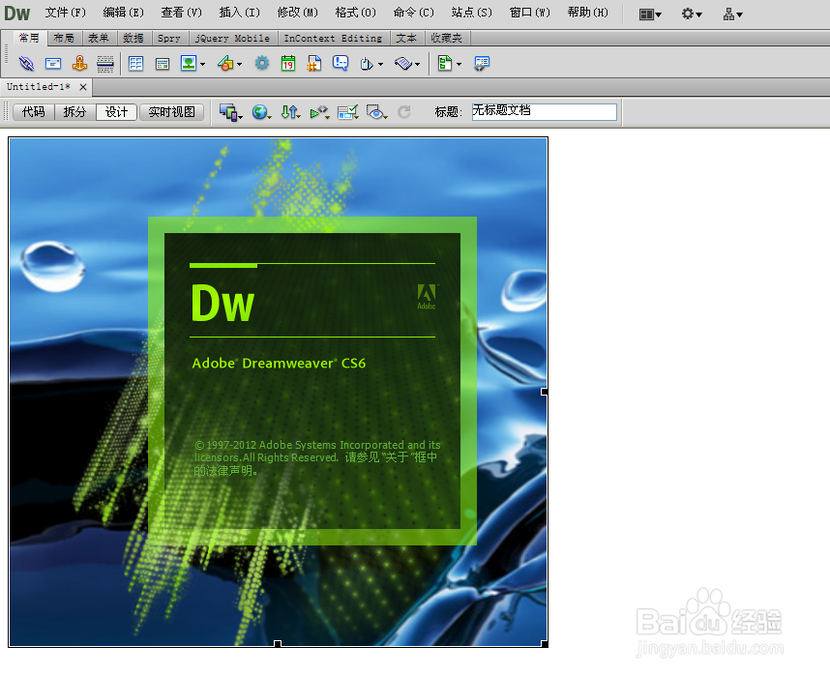Refresh the design view
Screen dimensions: 830x676
click(x=404, y=112)
